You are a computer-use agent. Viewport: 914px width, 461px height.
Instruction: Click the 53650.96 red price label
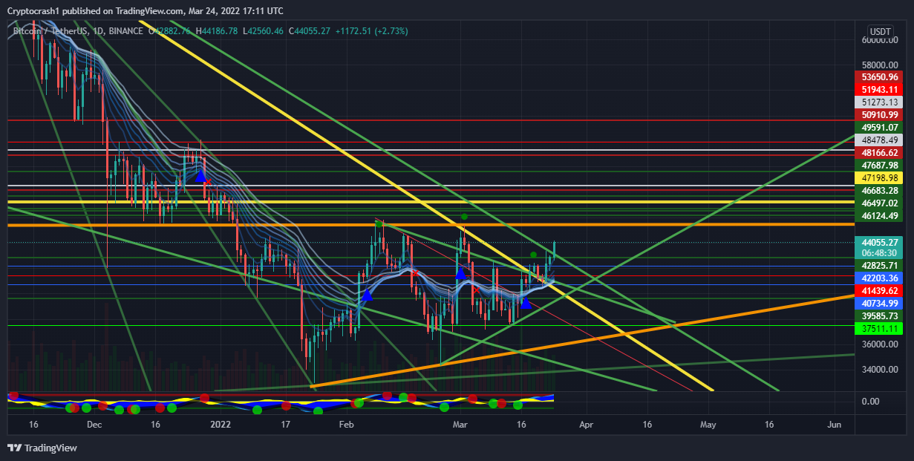pyautogui.click(x=879, y=76)
